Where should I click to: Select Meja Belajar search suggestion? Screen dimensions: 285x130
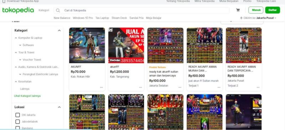tap(154, 18)
